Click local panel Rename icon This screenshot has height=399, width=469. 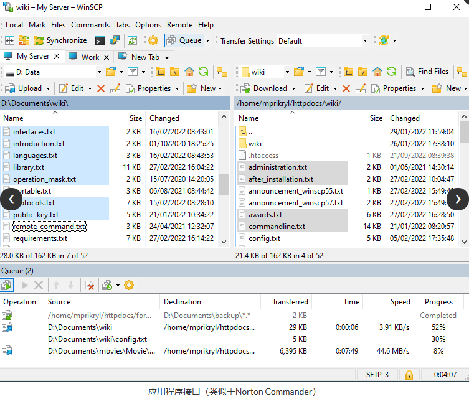click(x=115, y=88)
